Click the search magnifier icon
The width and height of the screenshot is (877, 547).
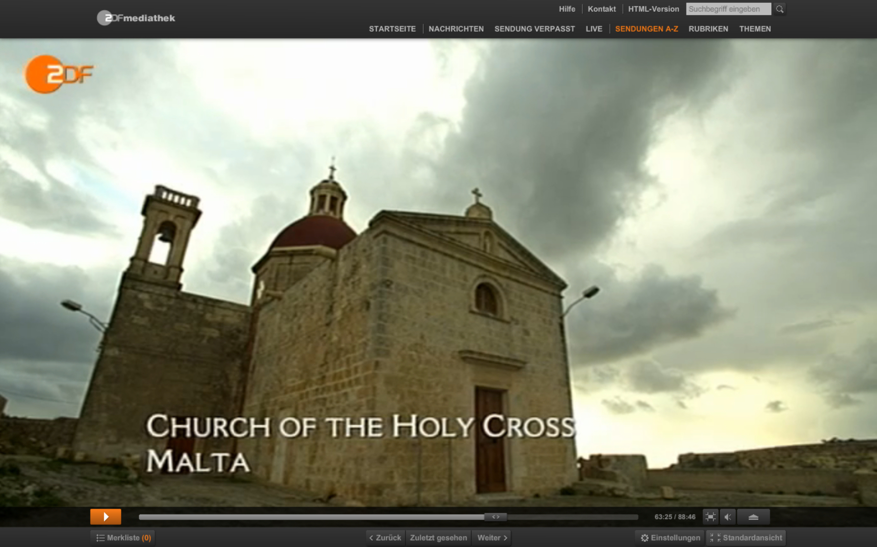(x=780, y=9)
